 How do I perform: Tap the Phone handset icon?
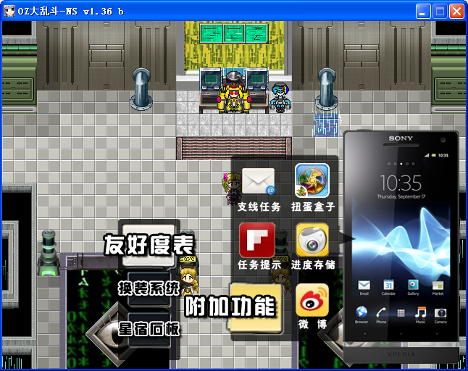point(381,313)
